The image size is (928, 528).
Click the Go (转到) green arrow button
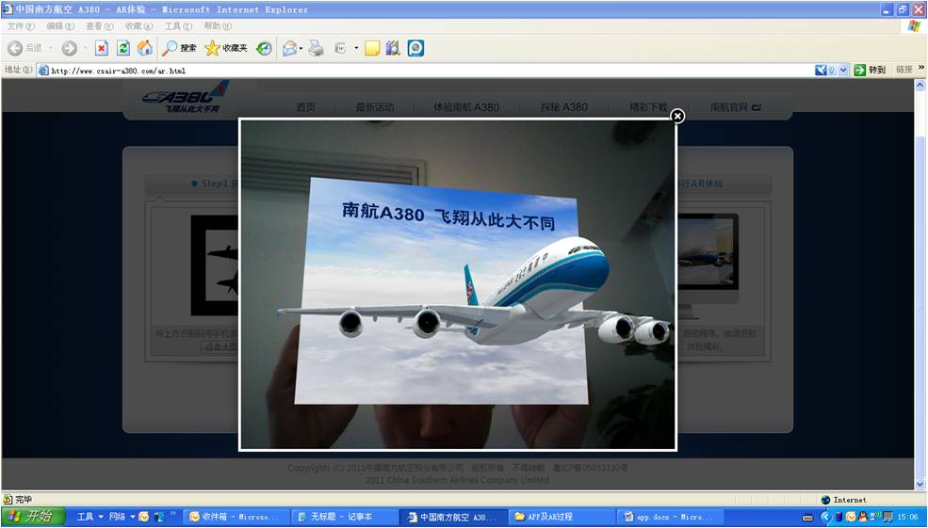(870, 70)
